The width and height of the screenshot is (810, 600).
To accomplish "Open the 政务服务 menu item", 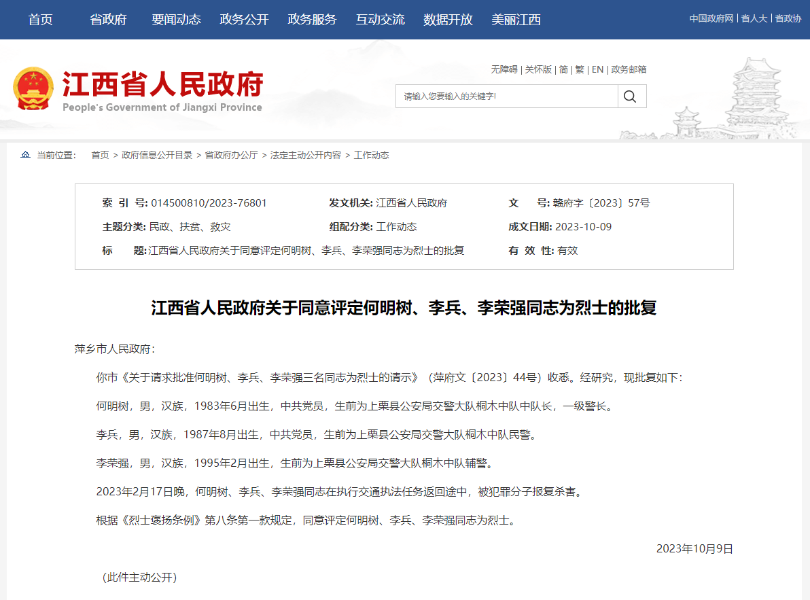I will pos(312,20).
